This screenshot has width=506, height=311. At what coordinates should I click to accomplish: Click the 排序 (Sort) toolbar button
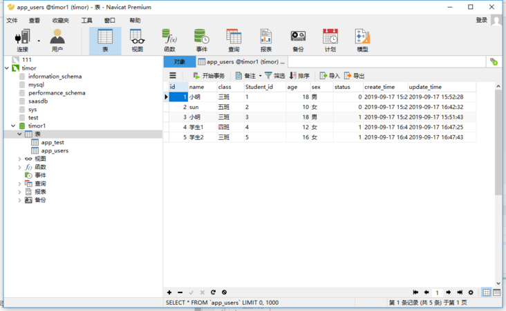coord(299,76)
